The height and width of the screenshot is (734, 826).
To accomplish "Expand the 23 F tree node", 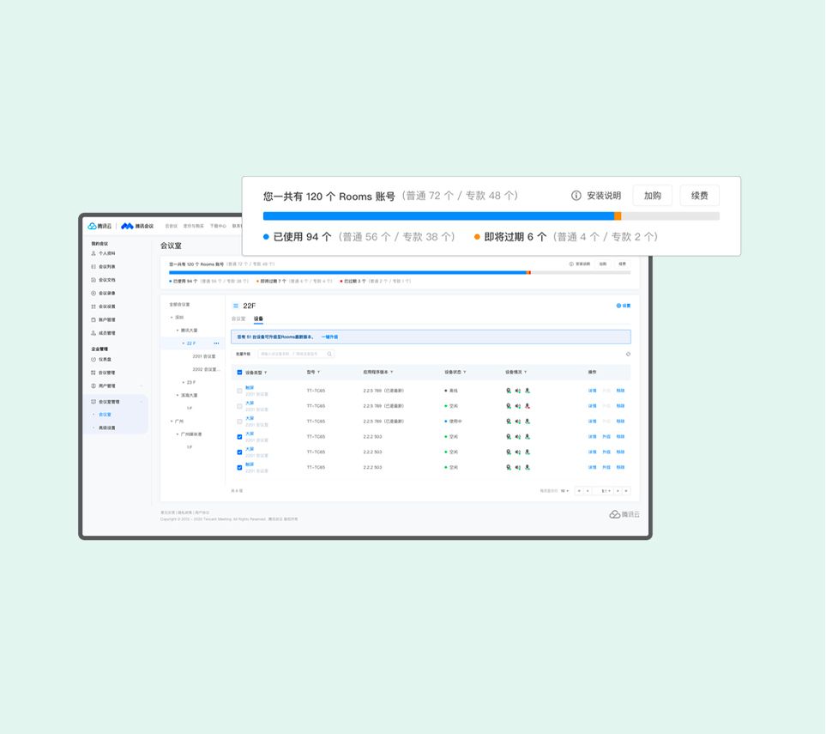I will click(x=183, y=382).
